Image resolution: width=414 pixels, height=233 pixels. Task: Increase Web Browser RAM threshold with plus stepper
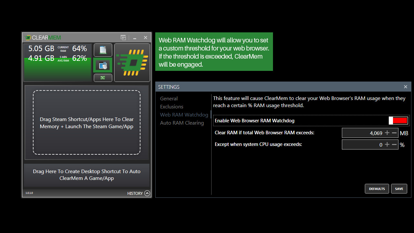coord(387,133)
